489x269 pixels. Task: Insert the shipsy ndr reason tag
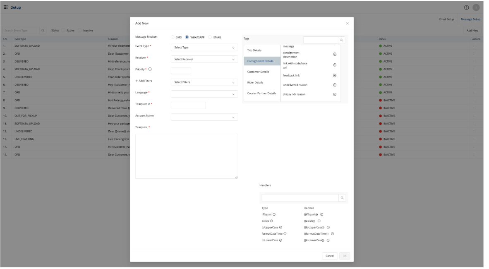pyautogui.click(x=335, y=94)
